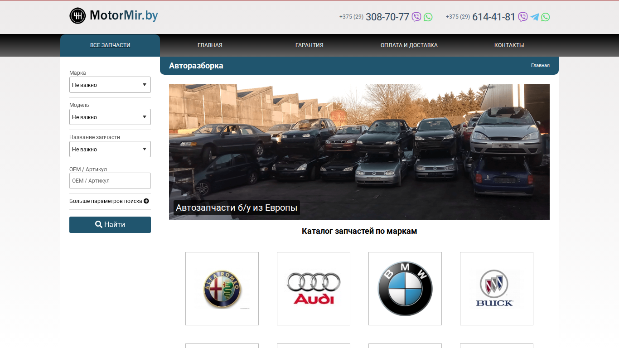Open WhatsApp chat for 614-41-81 number
Viewport: 619px width, 348px height.
point(546,17)
